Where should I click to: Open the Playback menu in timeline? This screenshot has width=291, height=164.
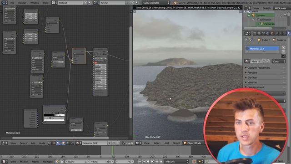(48, 162)
